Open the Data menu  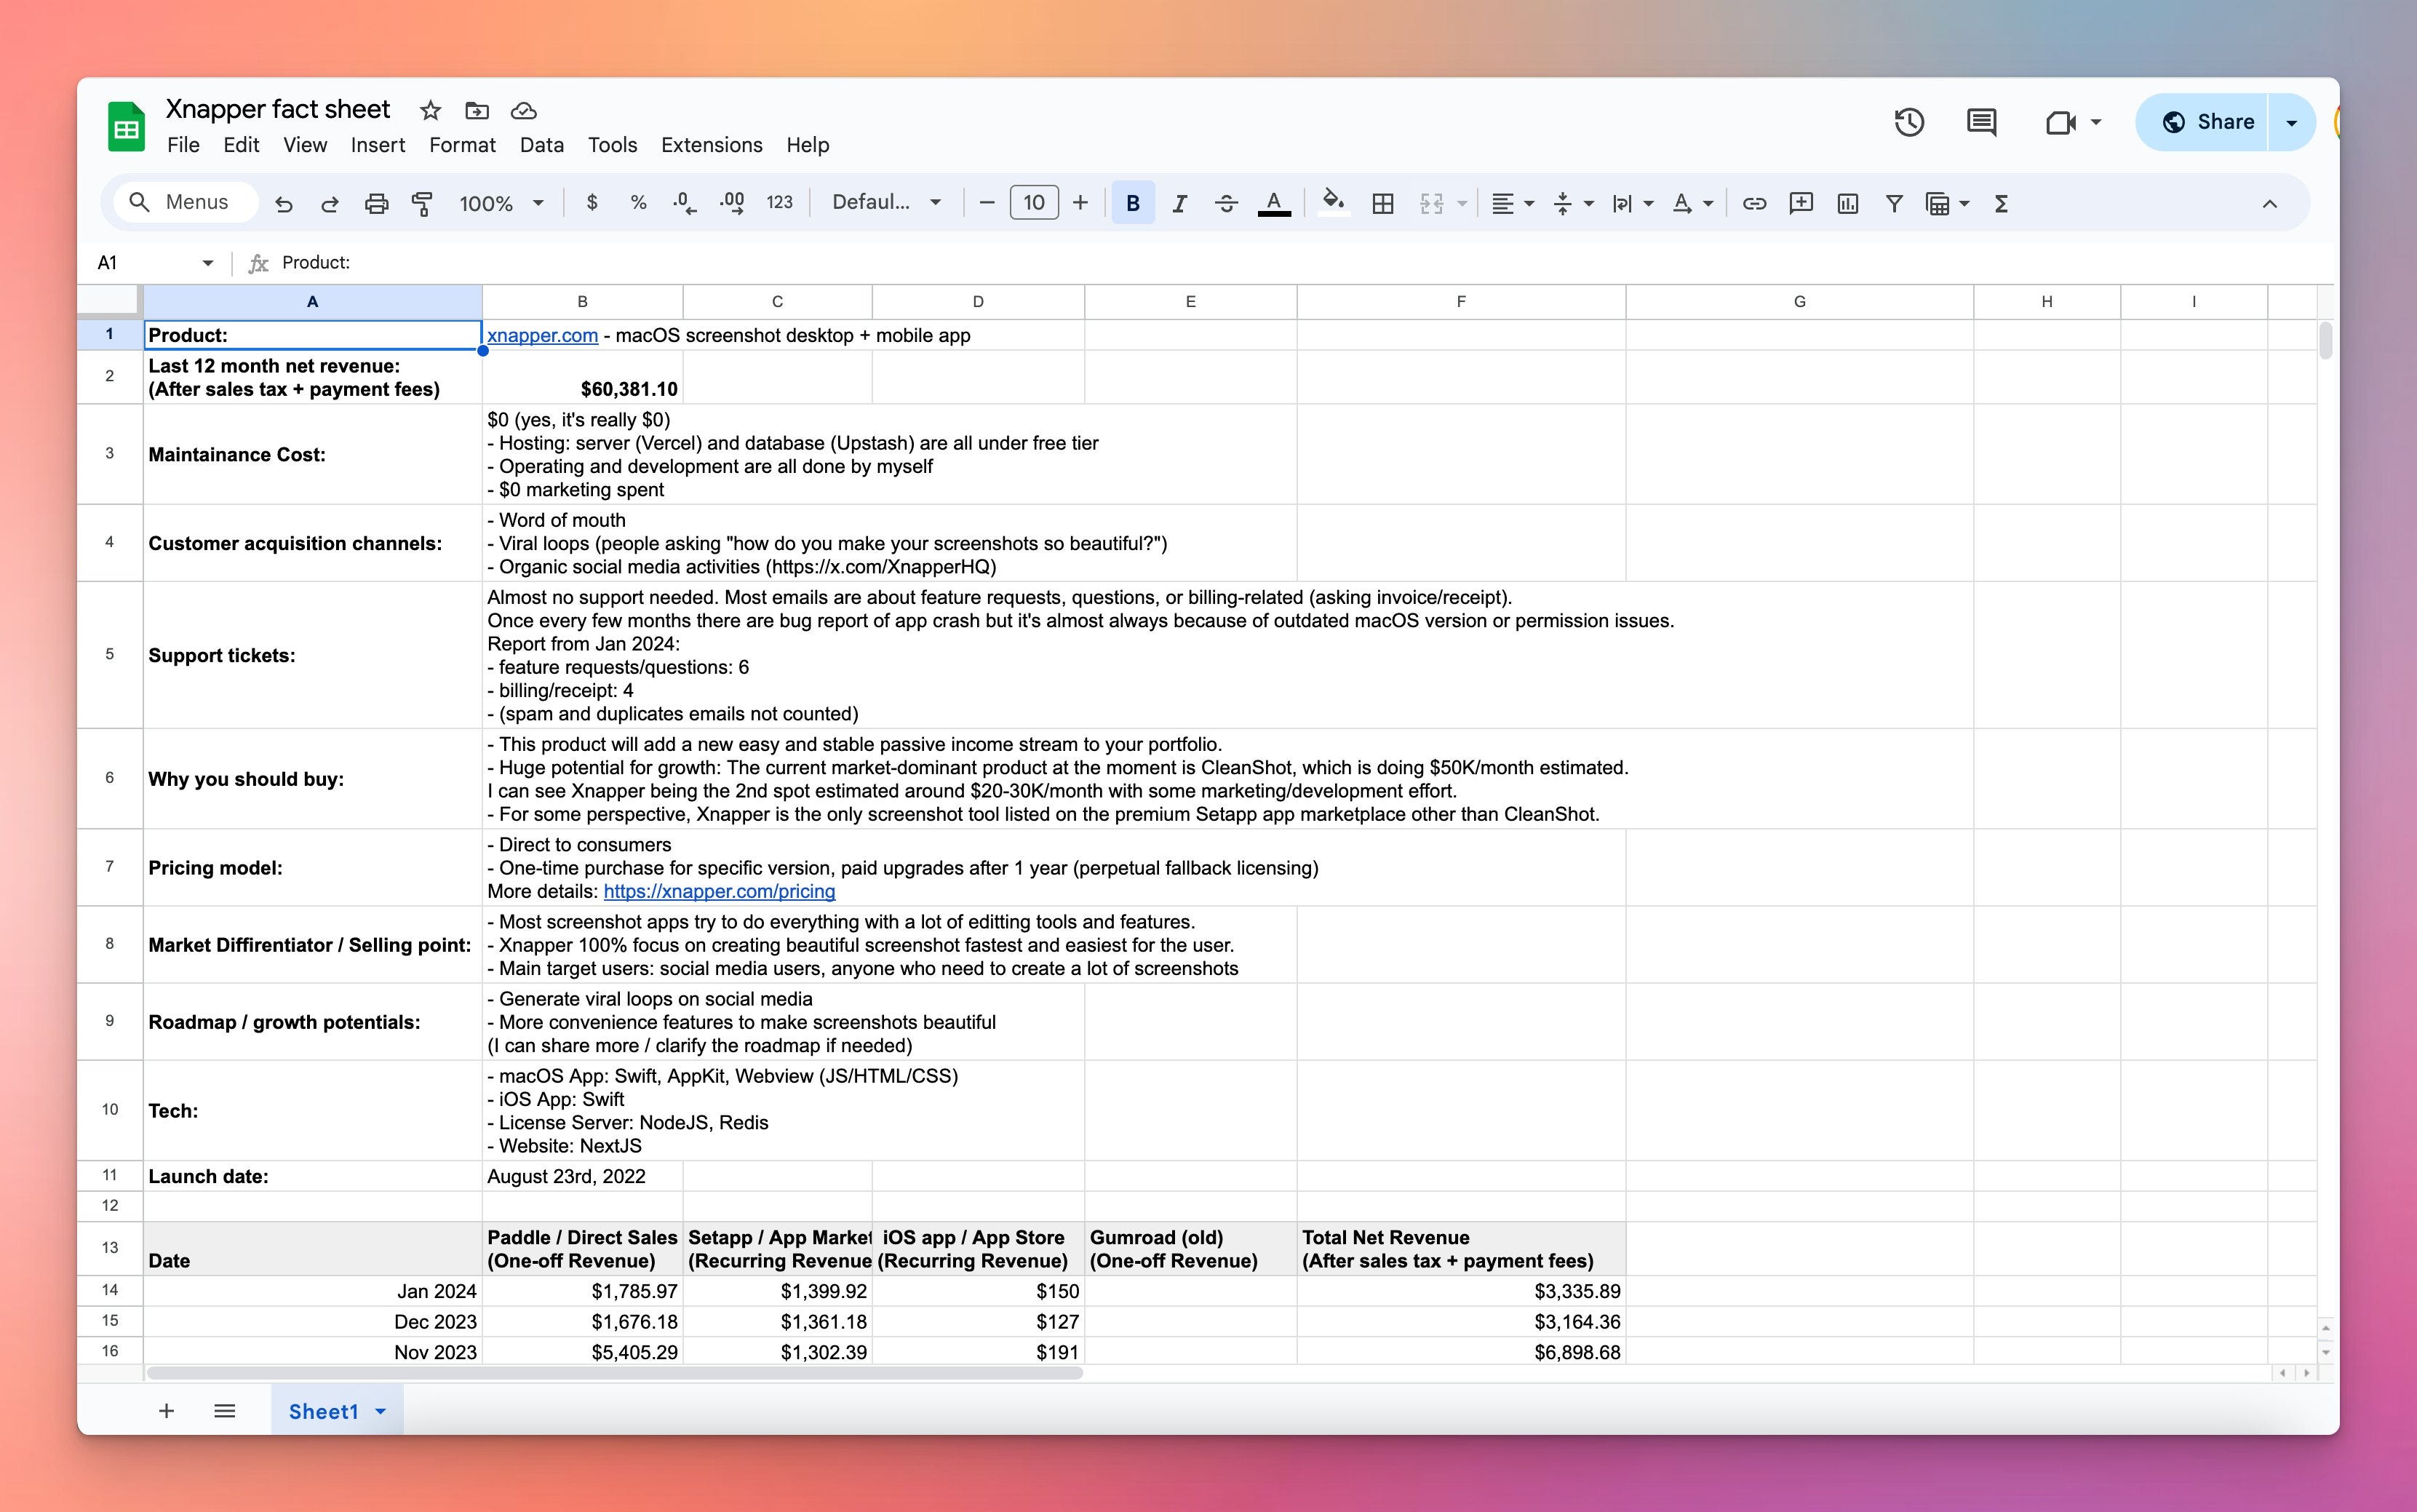542,145
